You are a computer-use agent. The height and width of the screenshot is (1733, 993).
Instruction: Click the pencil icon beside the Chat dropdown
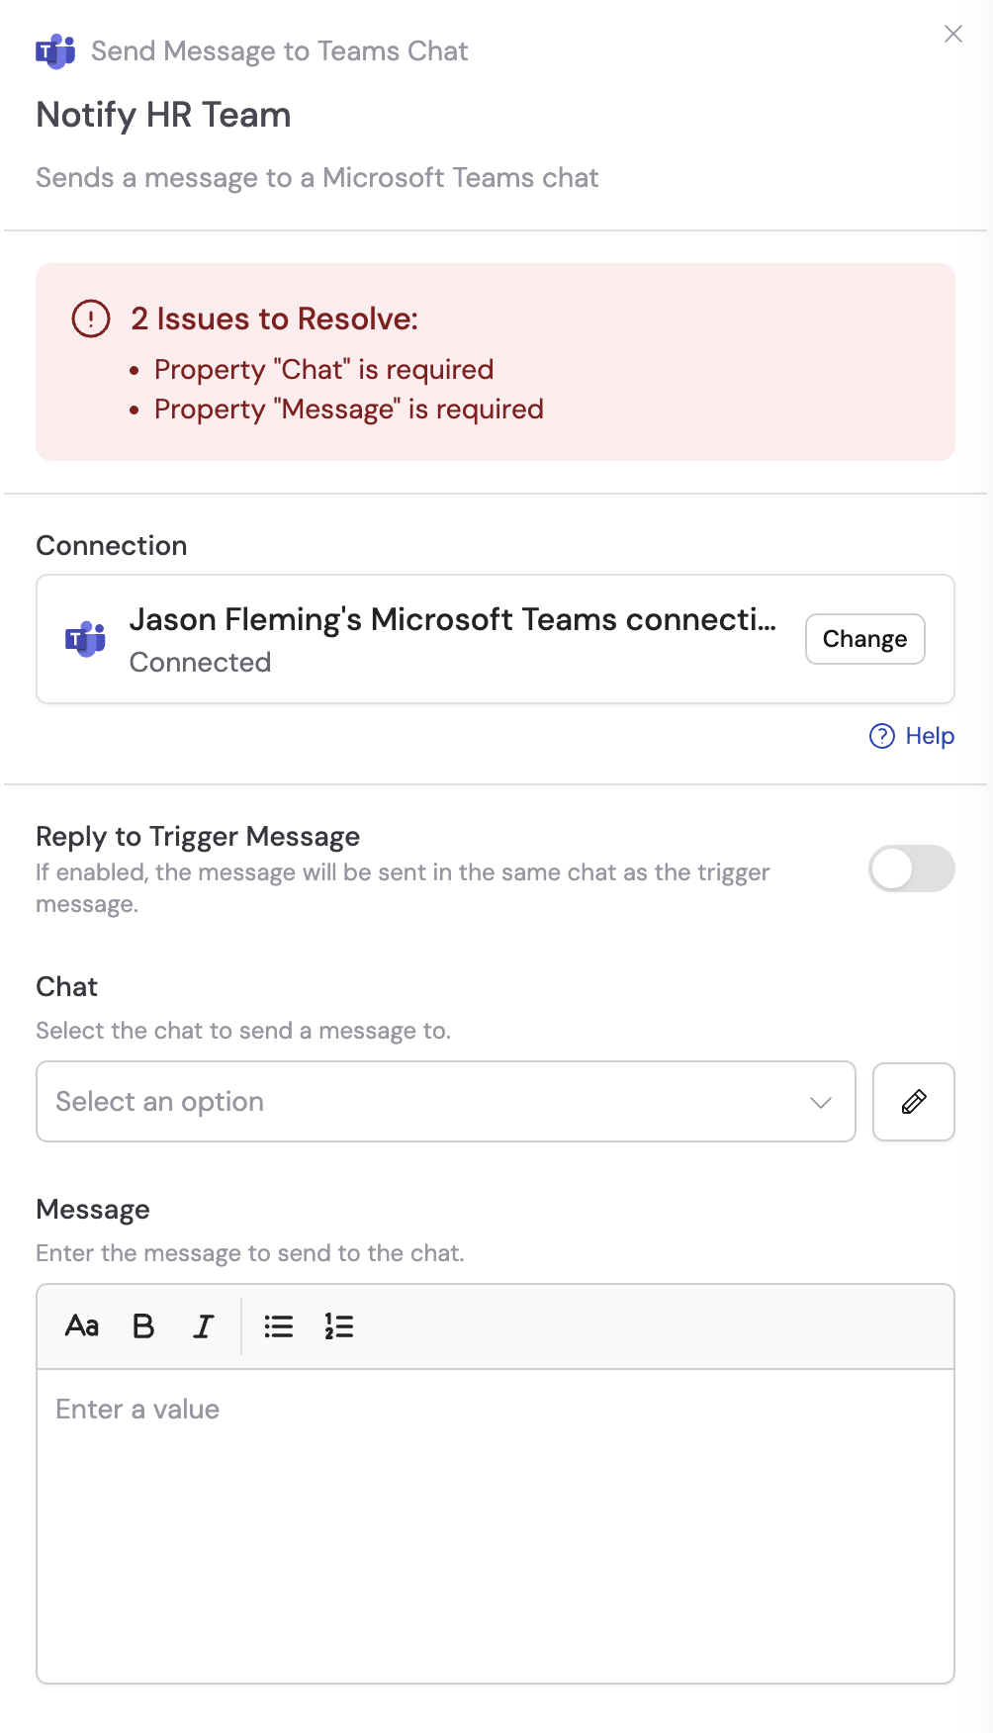(912, 1101)
